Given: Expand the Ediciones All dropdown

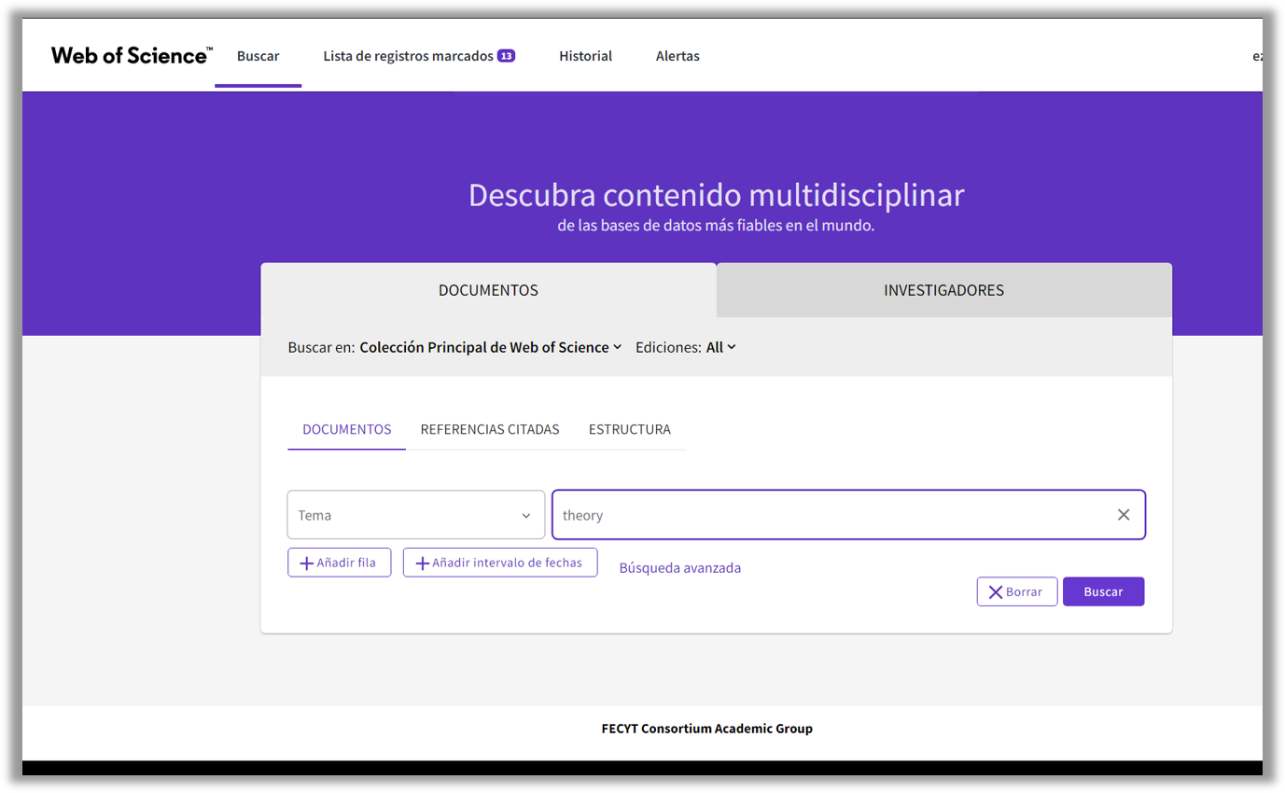Looking at the screenshot, I should (721, 347).
